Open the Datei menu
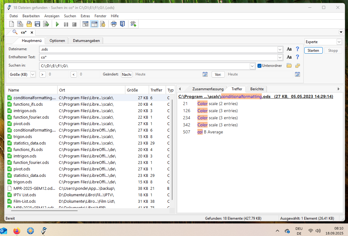The height and width of the screenshot is (236, 348). tap(14, 16)
